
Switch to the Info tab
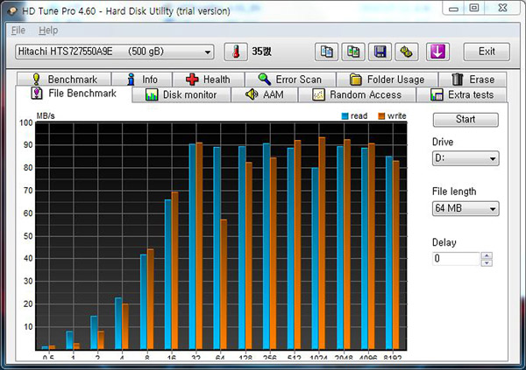142,80
